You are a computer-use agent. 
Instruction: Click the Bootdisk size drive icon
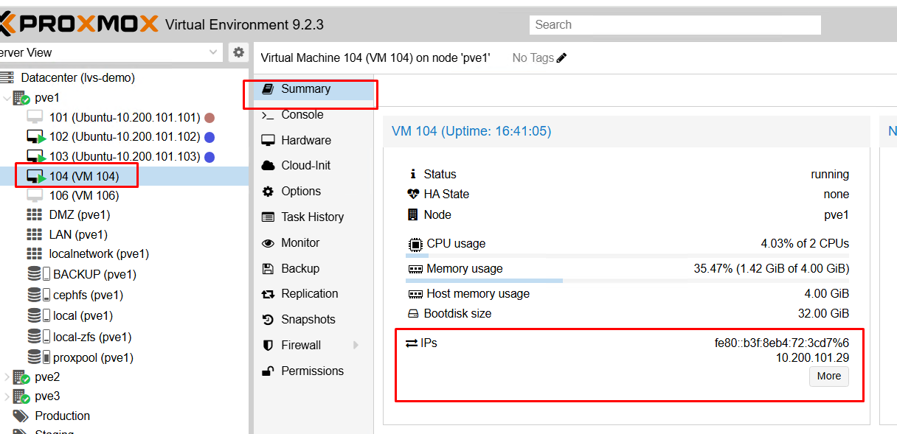coord(413,313)
